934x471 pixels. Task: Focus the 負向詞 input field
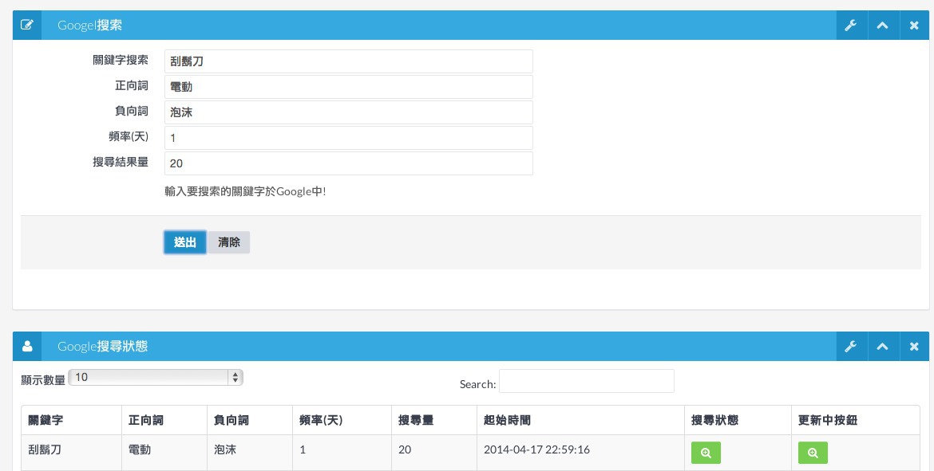click(349, 112)
